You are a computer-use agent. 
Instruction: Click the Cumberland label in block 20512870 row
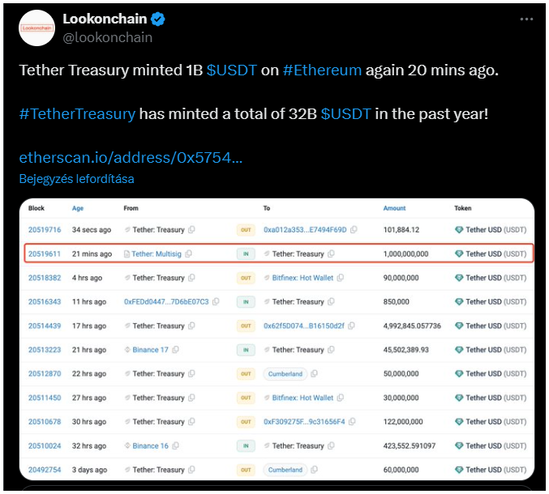(285, 374)
